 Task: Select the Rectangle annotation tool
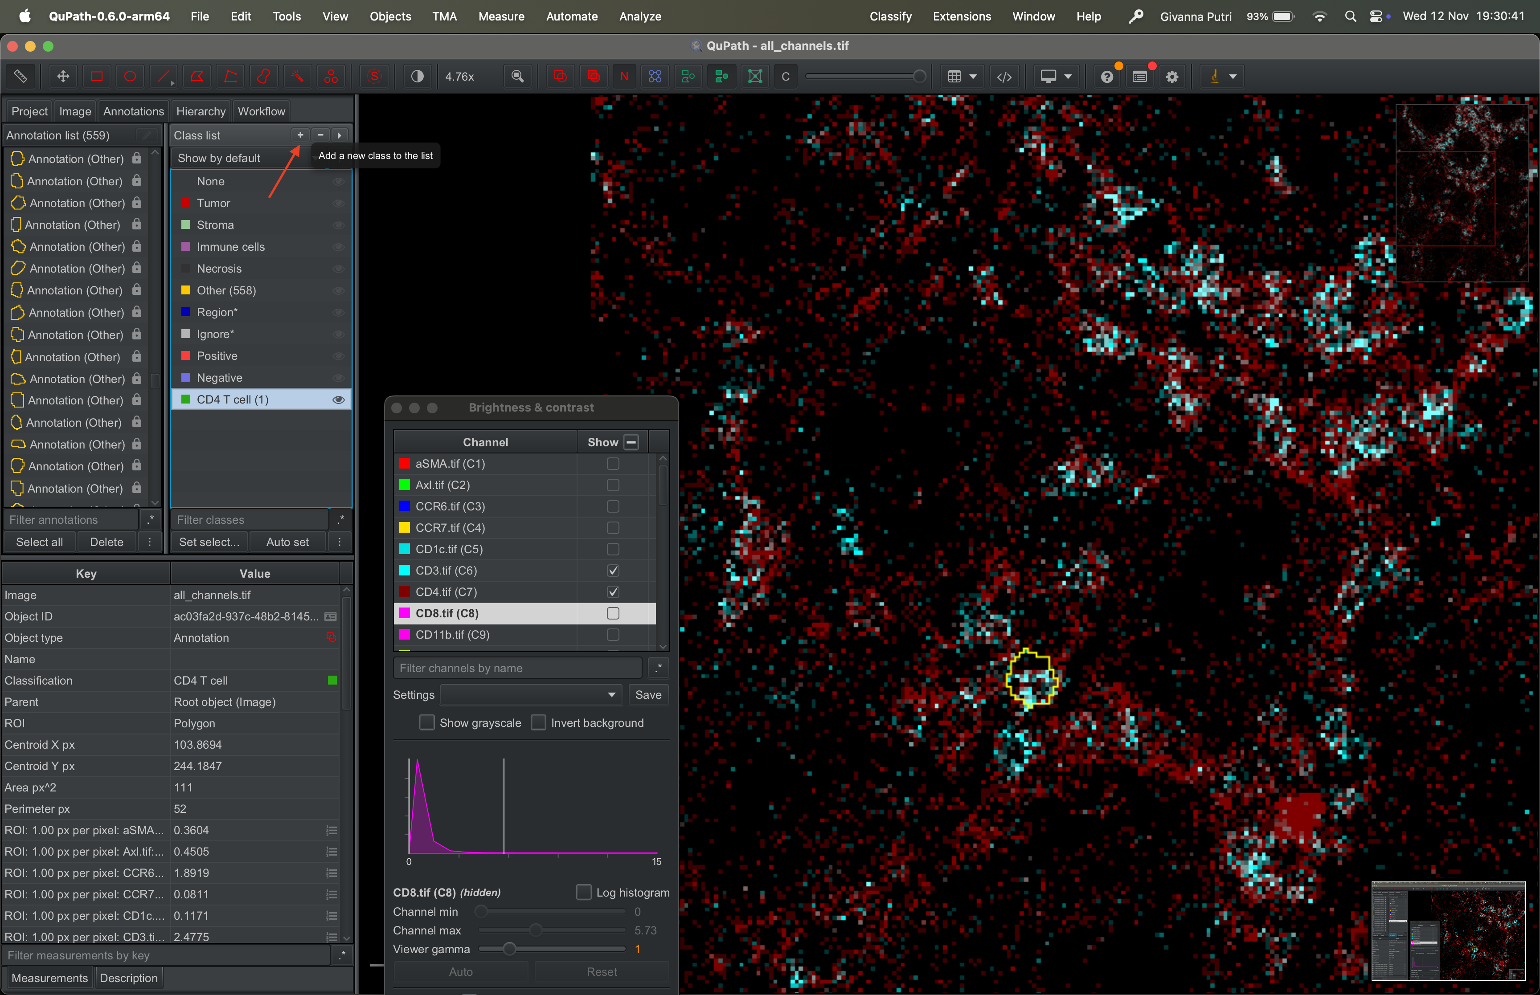click(96, 76)
